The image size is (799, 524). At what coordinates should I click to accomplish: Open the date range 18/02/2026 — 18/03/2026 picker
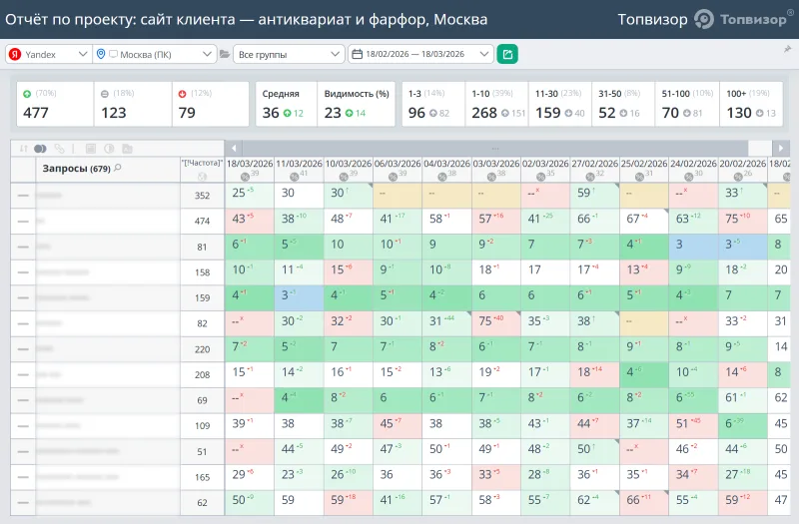point(420,54)
